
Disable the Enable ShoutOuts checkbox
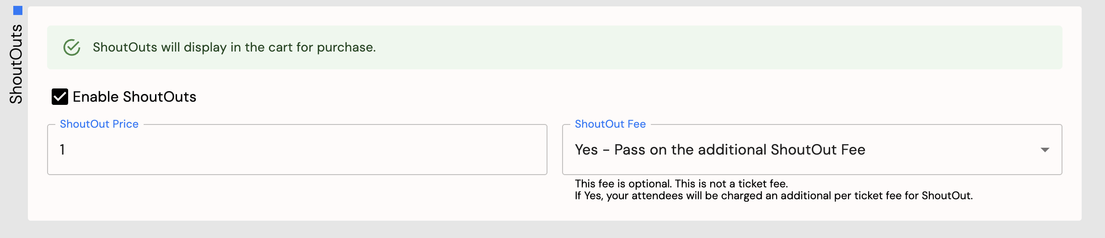click(x=60, y=97)
